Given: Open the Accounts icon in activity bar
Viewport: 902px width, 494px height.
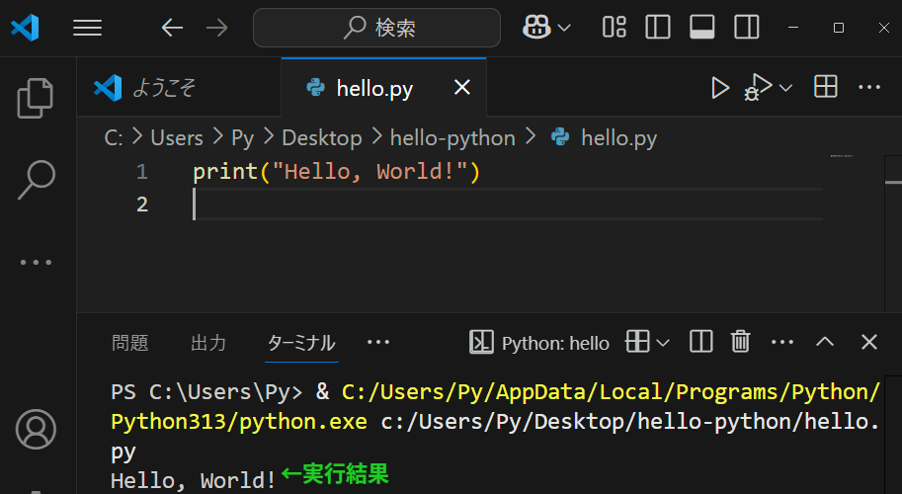Looking at the screenshot, I should point(37,428).
